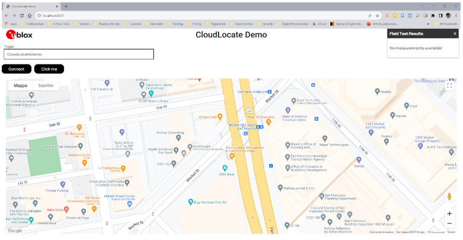Click the Heart Of Shanghai restaurant marker
Image resolution: width=463 pixels, height=240 pixels.
coord(269,122)
